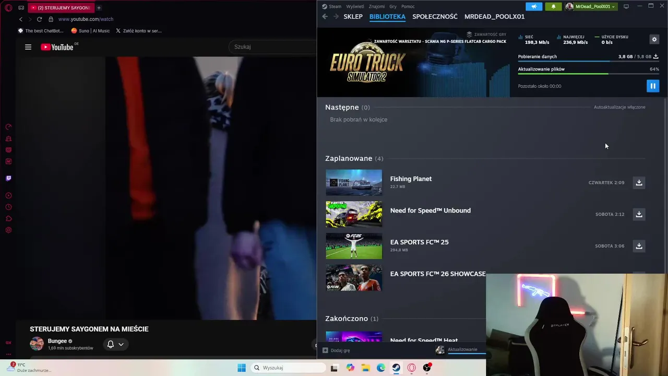The height and width of the screenshot is (376, 668).
Task: Open Opera tab islands workspace icon
Action: pyautogui.click(x=21, y=8)
